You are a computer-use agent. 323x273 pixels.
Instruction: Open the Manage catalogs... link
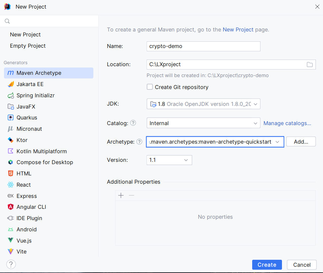tap(287, 123)
